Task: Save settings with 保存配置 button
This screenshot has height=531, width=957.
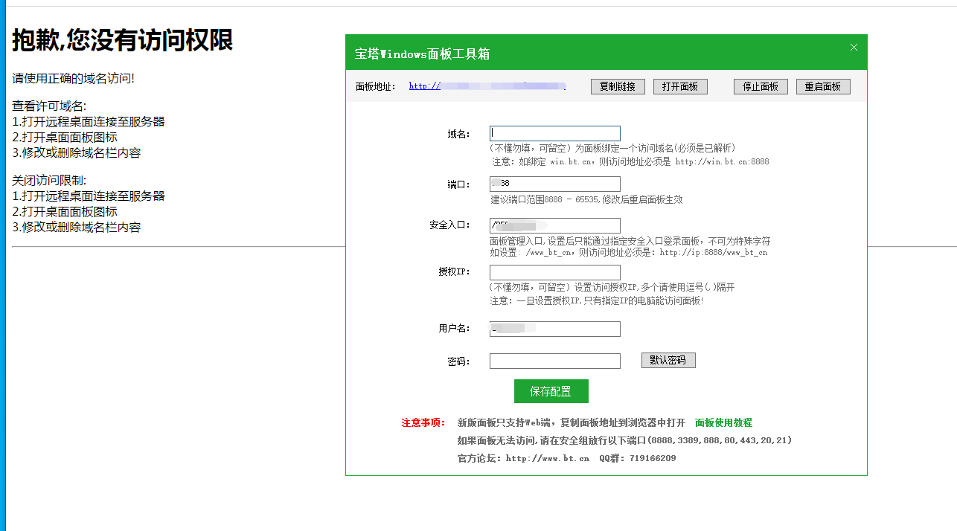Action: [551, 391]
